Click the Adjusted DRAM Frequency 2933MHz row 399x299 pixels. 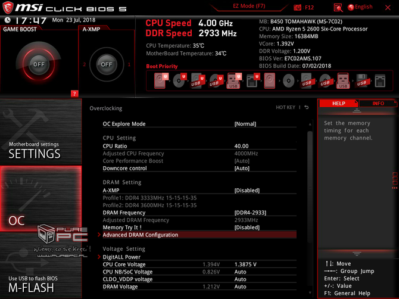point(199,220)
